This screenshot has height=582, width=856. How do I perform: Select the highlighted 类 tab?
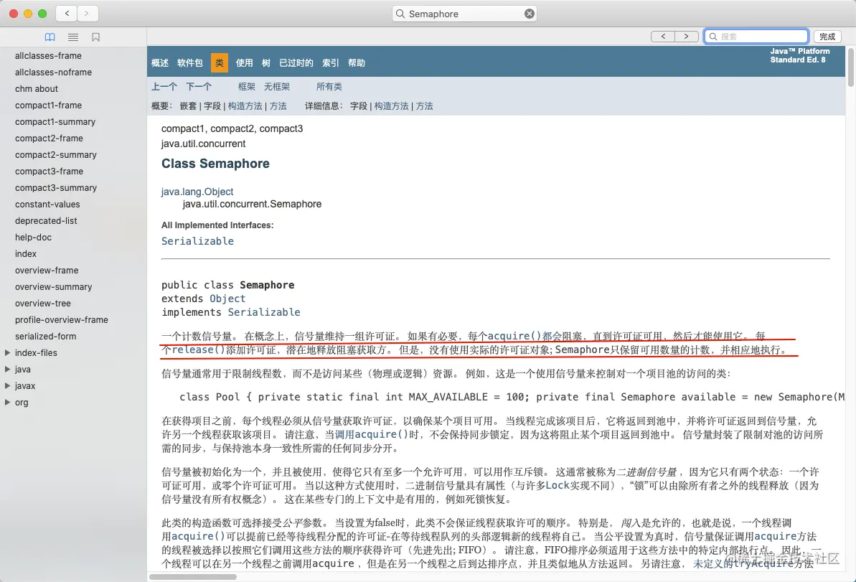pos(220,62)
